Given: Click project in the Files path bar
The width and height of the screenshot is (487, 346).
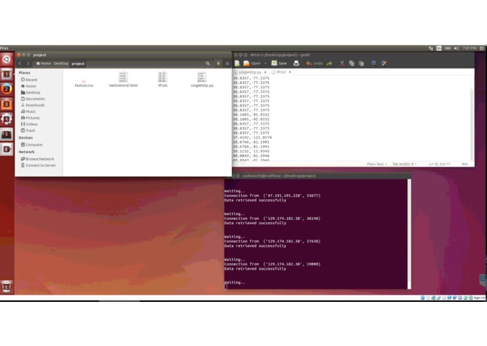Looking at the screenshot, I should coord(78,63).
